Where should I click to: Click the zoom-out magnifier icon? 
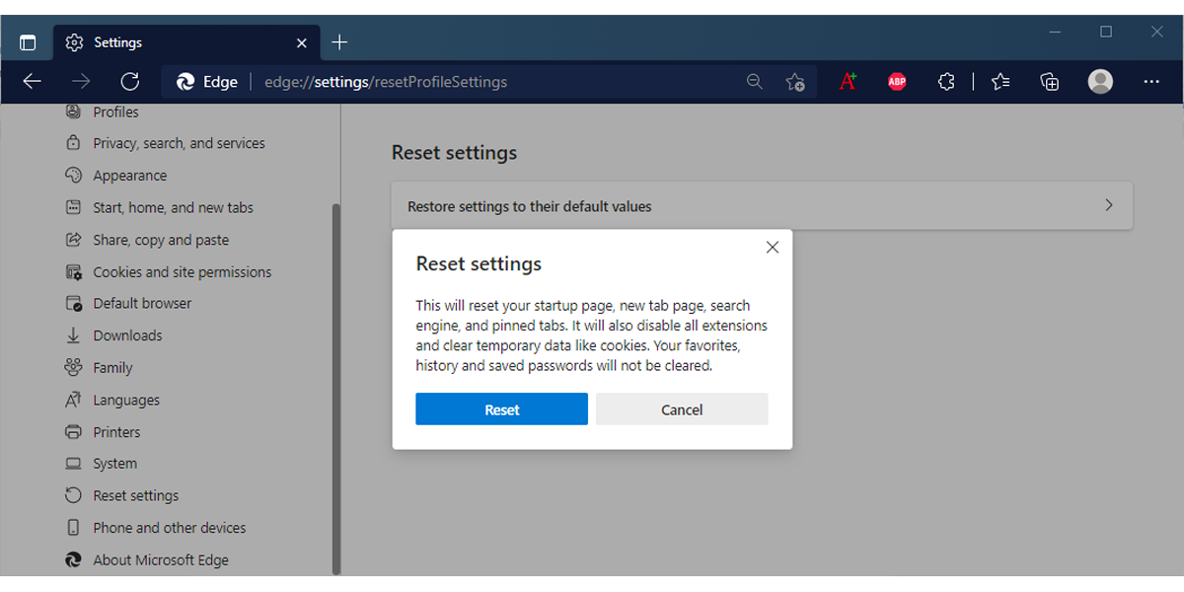coord(755,82)
